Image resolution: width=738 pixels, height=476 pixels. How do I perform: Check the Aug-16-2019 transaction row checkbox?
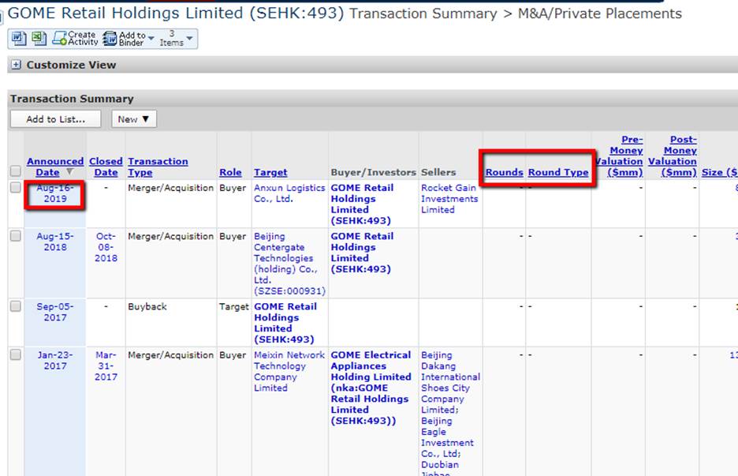[16, 188]
